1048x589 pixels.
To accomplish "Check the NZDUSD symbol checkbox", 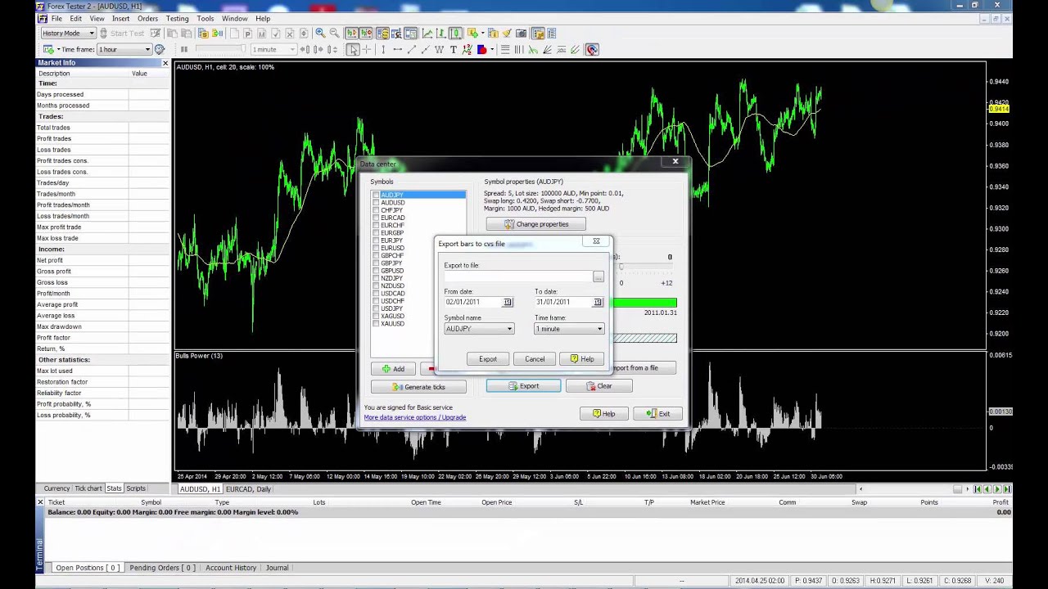I will (376, 286).
